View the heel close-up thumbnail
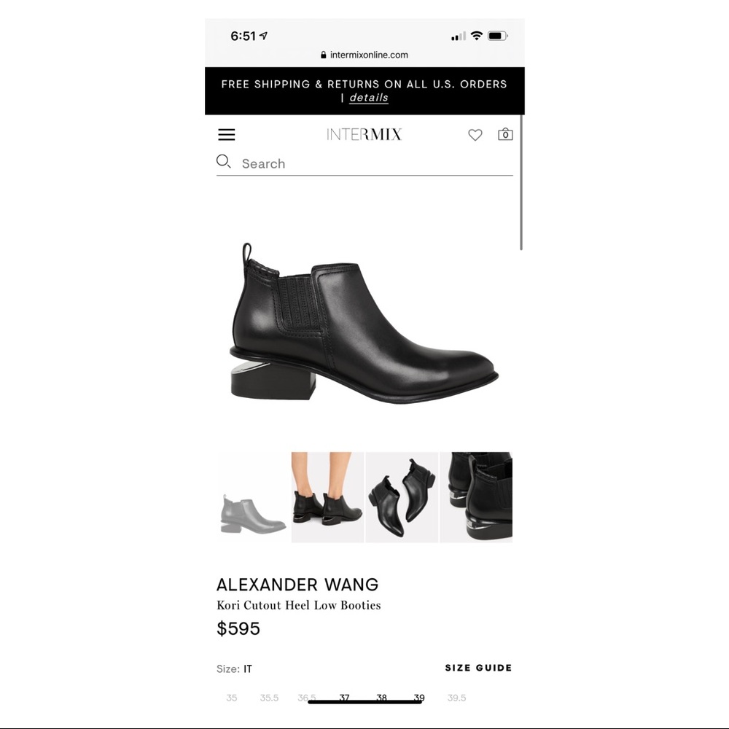The width and height of the screenshot is (729, 729). 476,497
